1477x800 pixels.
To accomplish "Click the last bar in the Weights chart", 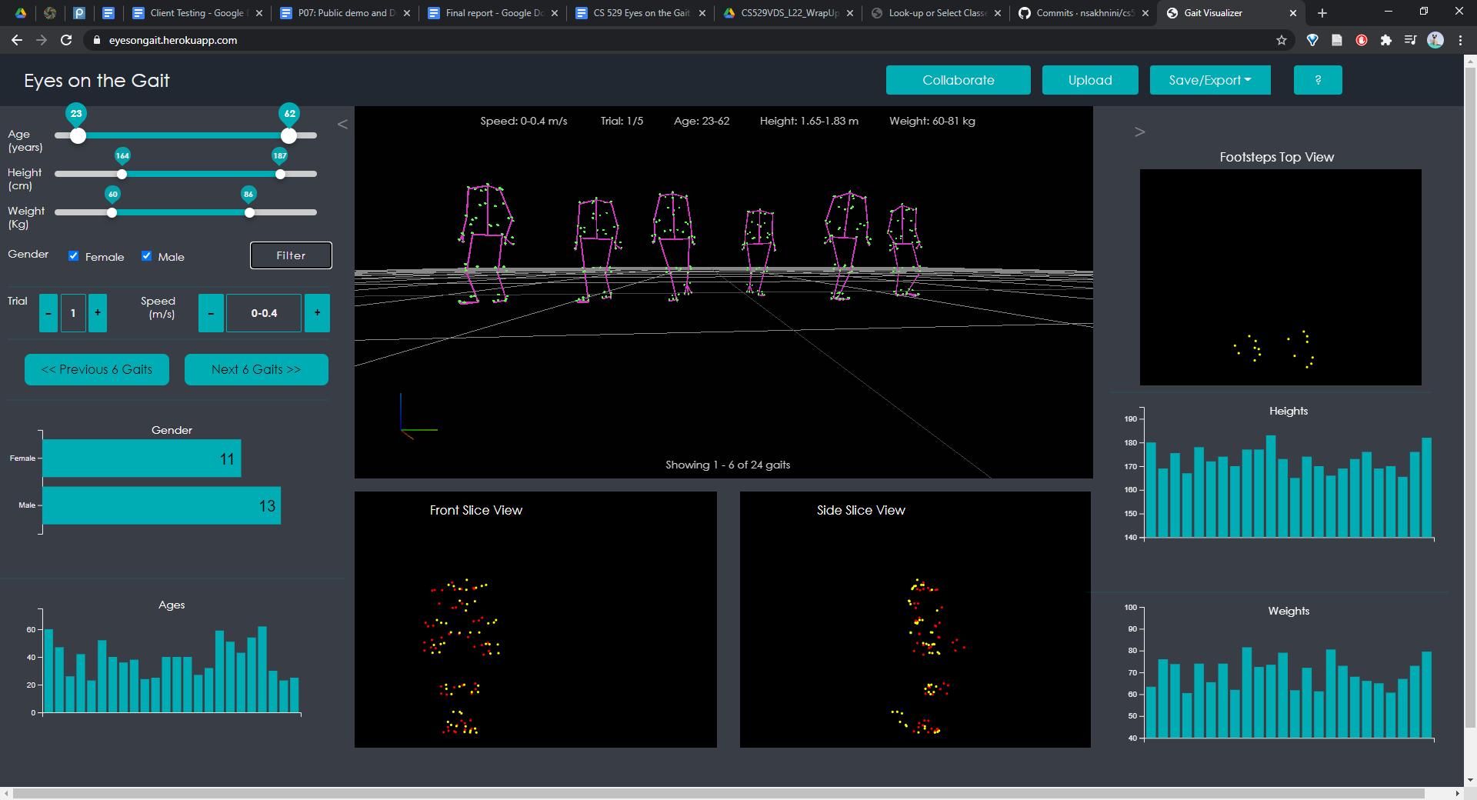I will (1427, 695).
